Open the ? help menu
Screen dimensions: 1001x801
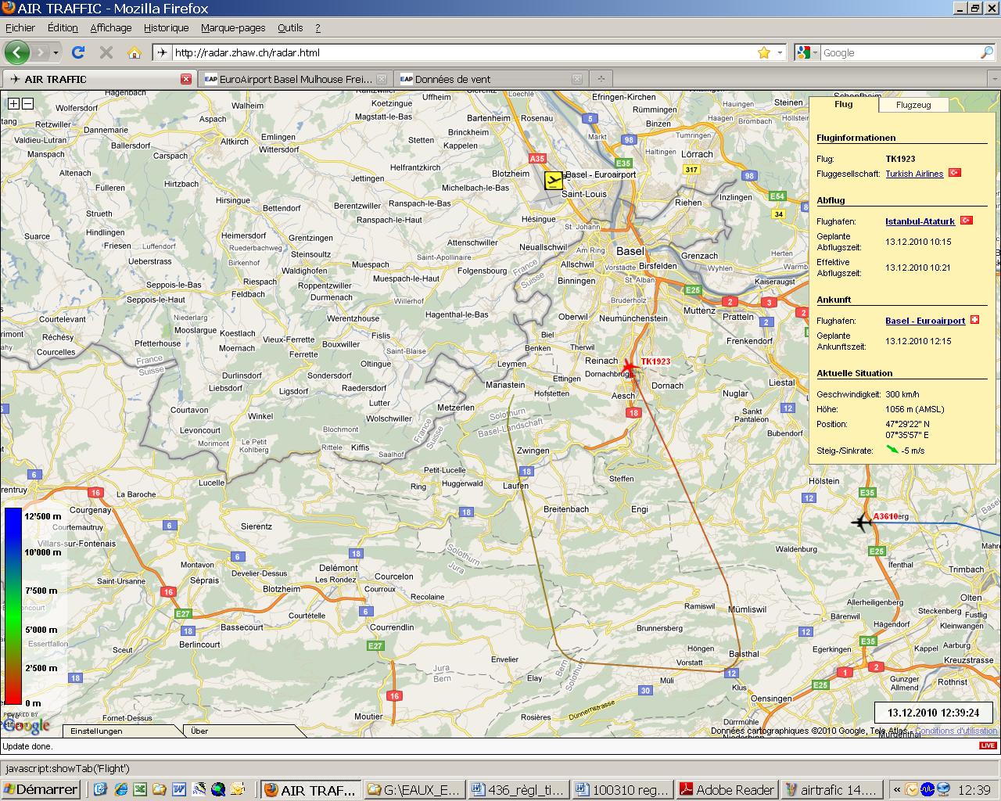pyautogui.click(x=318, y=27)
